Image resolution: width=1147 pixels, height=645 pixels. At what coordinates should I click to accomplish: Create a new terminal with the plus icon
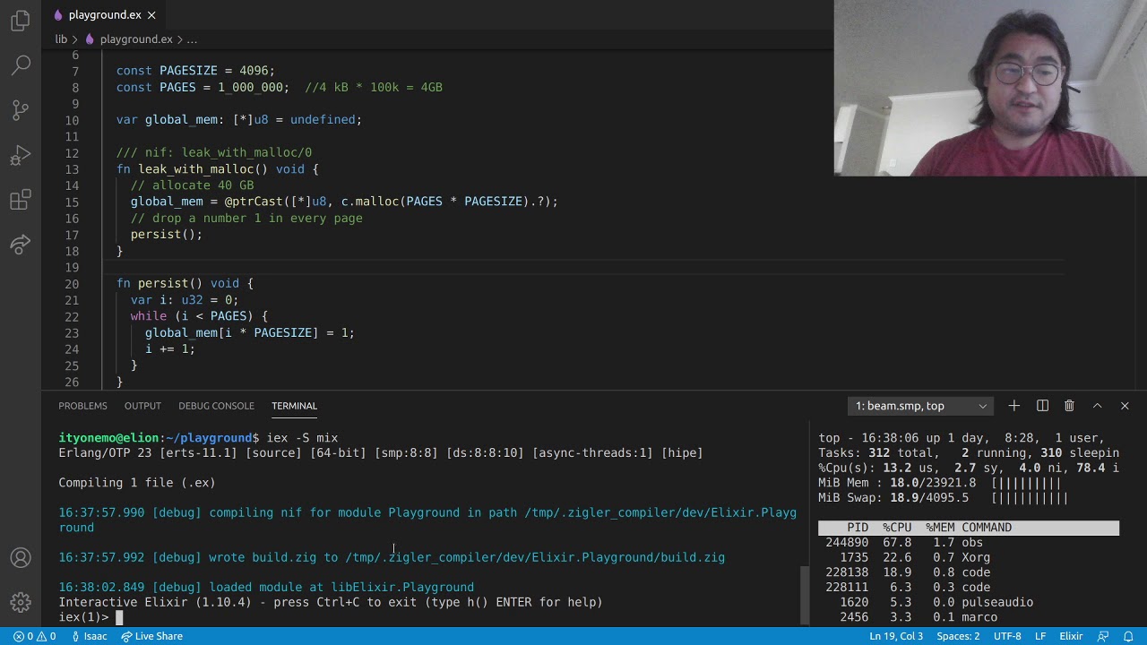point(1013,406)
